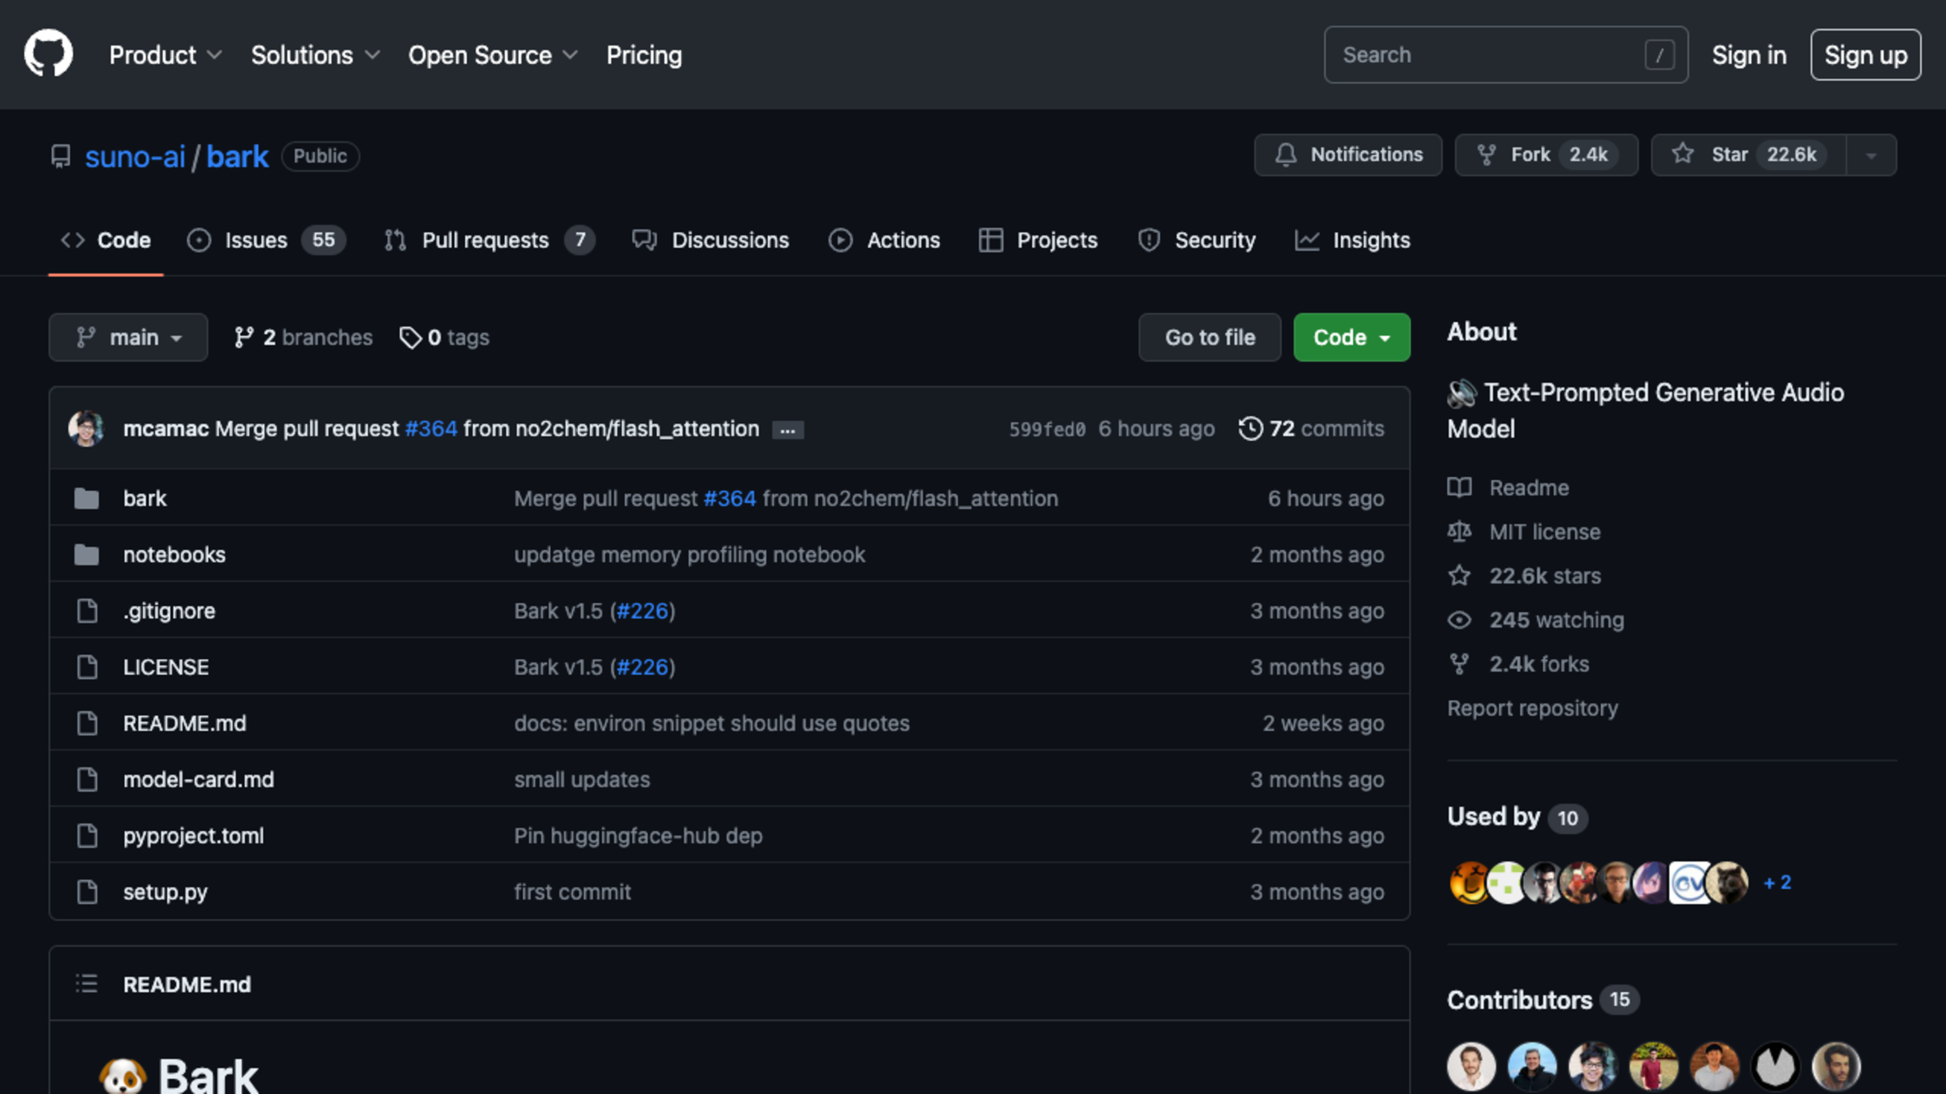Screen dimensions: 1946x1094
Task: Click the Sign in link
Action: pyautogui.click(x=1749, y=55)
